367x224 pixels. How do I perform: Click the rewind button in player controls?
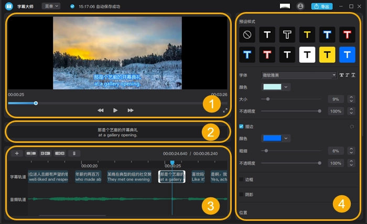(100, 110)
